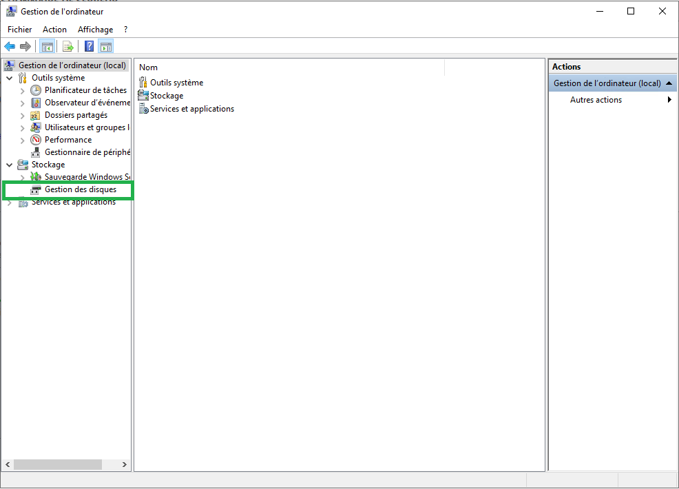Click the Observateur d'événements icon
This screenshot has width=679, height=489.
pos(36,103)
